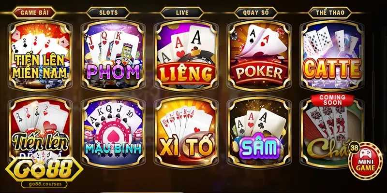Image resolution: width=387 pixels, height=193 pixels.
Task: Launch the Xì Tố game
Action: click(x=186, y=132)
